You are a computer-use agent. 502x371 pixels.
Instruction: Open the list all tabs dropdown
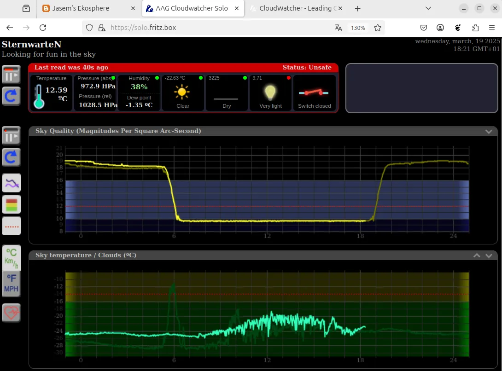click(428, 8)
